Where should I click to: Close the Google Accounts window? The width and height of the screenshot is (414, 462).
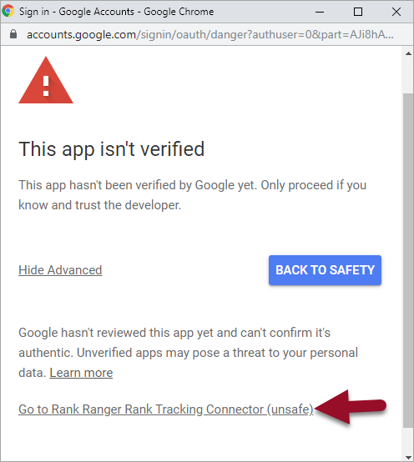coord(396,12)
